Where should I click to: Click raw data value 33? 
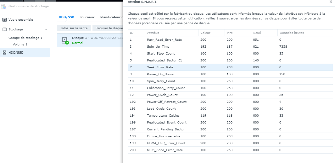(x=281, y=116)
